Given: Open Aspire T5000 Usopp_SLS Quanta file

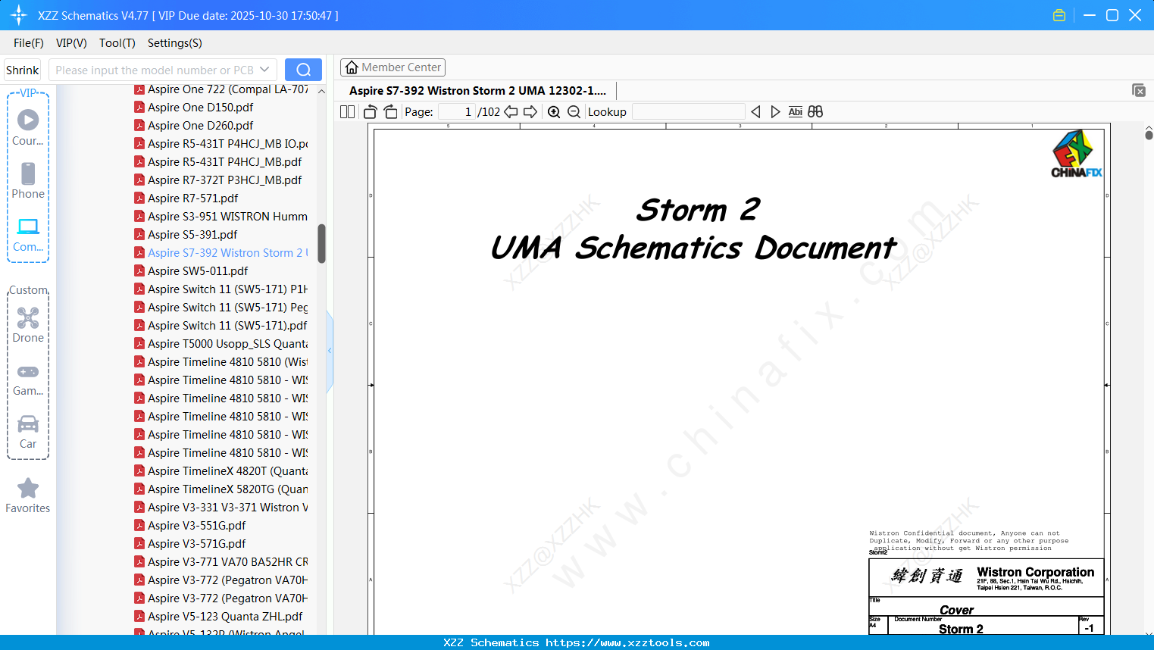Looking at the screenshot, I should pyautogui.click(x=221, y=344).
